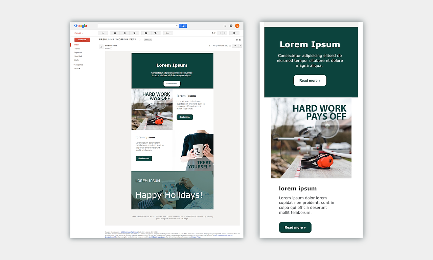Click the 1 of 1 counter
Image resolution: width=433 pixels, height=260 pixels.
(x=214, y=33)
